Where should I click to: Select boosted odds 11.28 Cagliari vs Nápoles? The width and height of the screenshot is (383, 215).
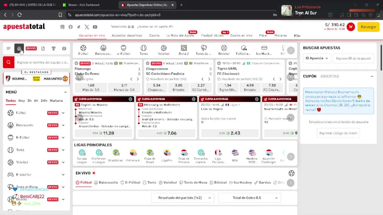point(103,133)
